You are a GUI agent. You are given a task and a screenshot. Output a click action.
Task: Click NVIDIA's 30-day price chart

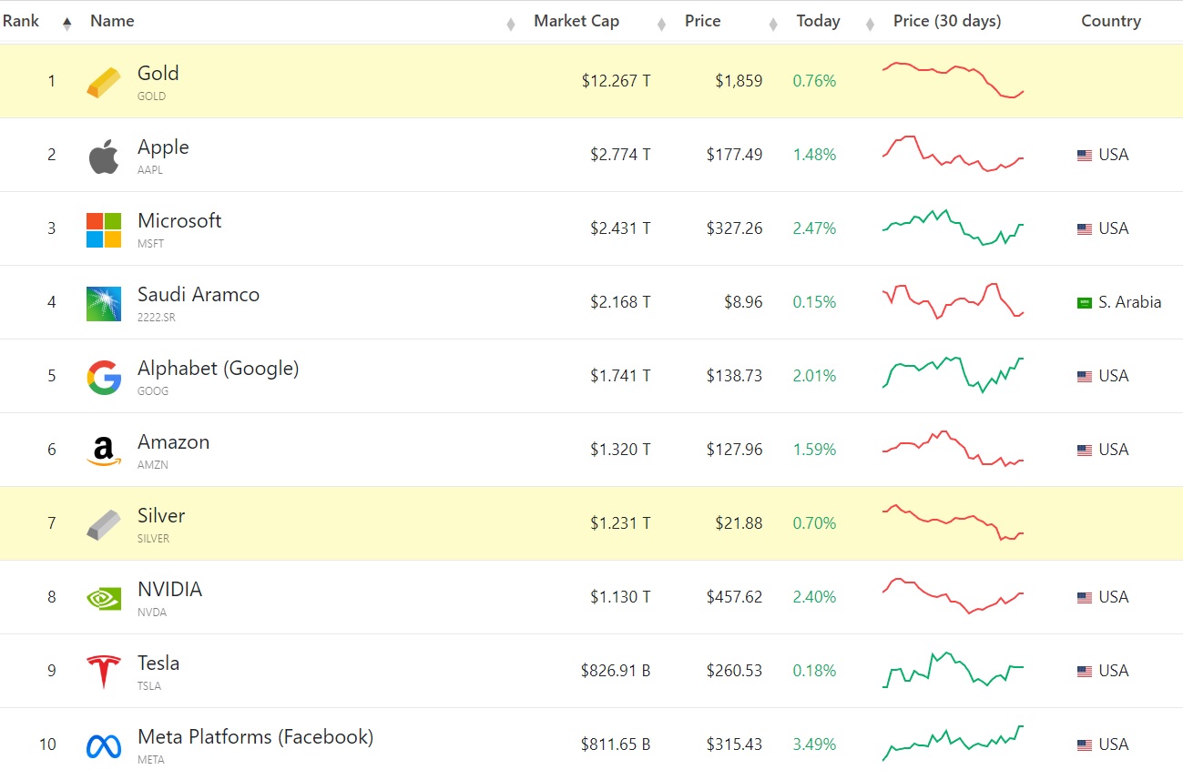pyautogui.click(x=954, y=596)
